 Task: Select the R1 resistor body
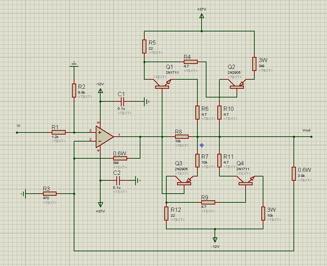[59, 132]
